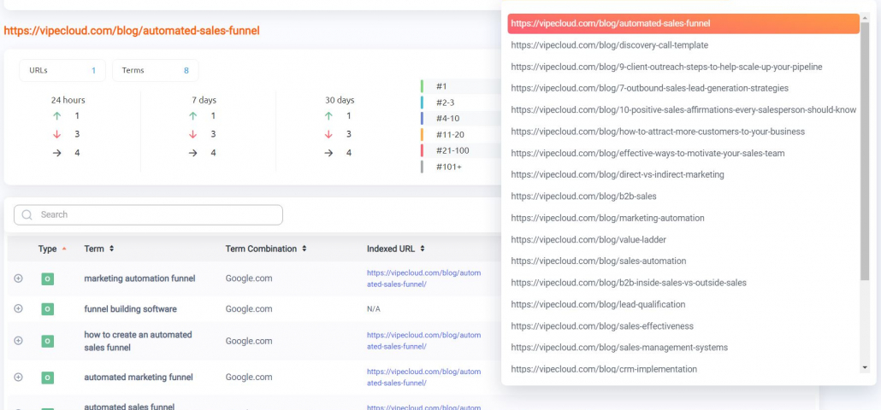This screenshot has width=881, height=410.
Task: Sort table by Indexed URL column
Action: (395, 249)
